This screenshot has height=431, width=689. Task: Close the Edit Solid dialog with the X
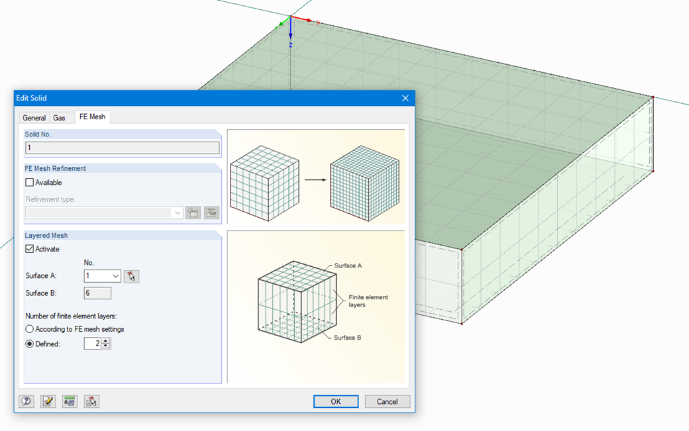click(x=405, y=97)
